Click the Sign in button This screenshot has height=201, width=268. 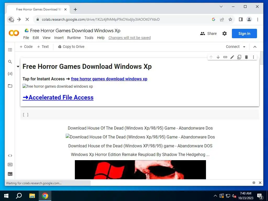pyautogui.click(x=244, y=33)
